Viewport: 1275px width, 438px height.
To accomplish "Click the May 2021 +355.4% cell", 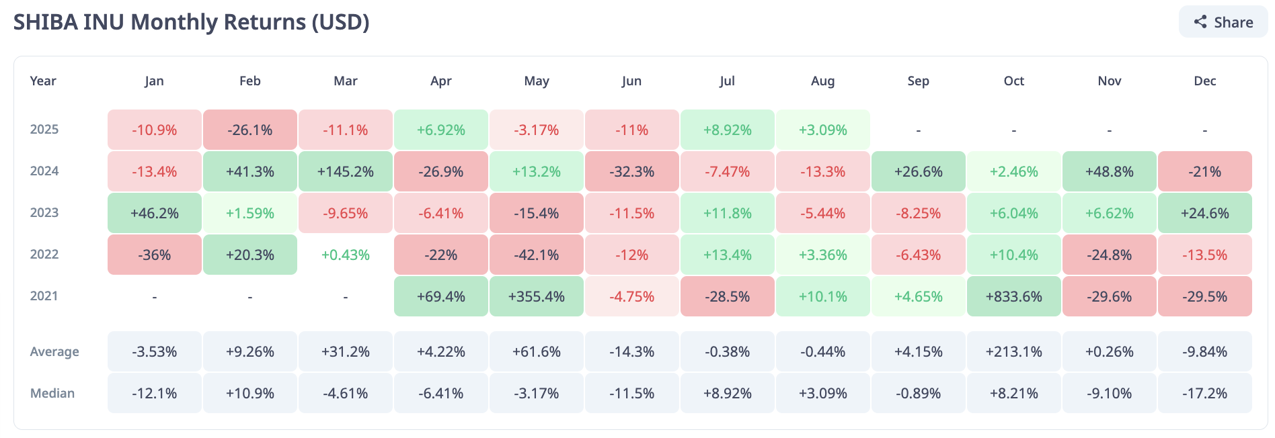I will click(536, 296).
